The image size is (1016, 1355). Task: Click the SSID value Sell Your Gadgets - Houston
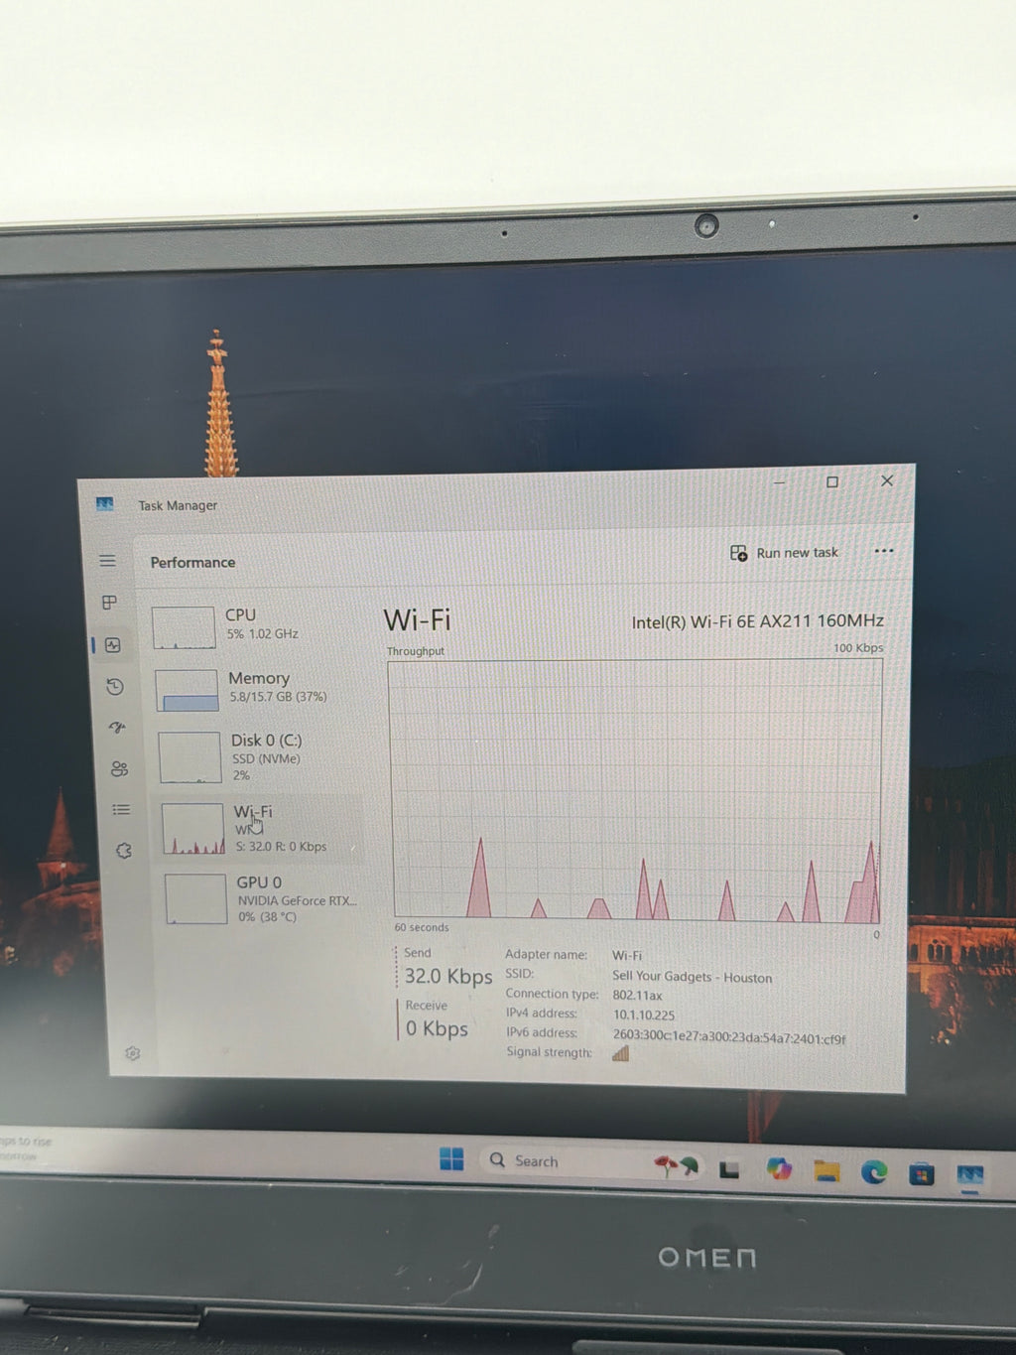tap(692, 977)
